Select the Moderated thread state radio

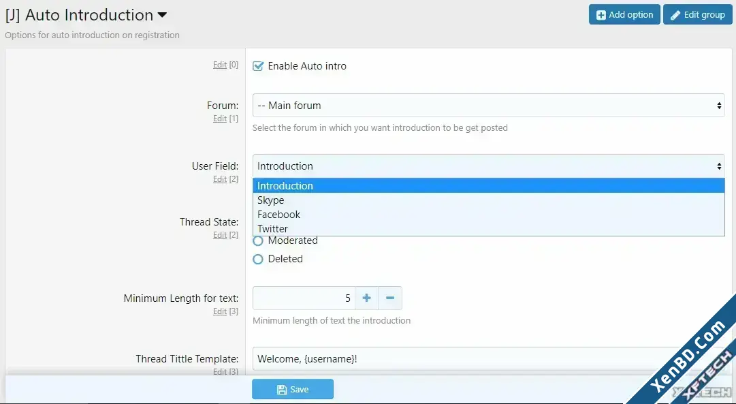[x=258, y=241]
